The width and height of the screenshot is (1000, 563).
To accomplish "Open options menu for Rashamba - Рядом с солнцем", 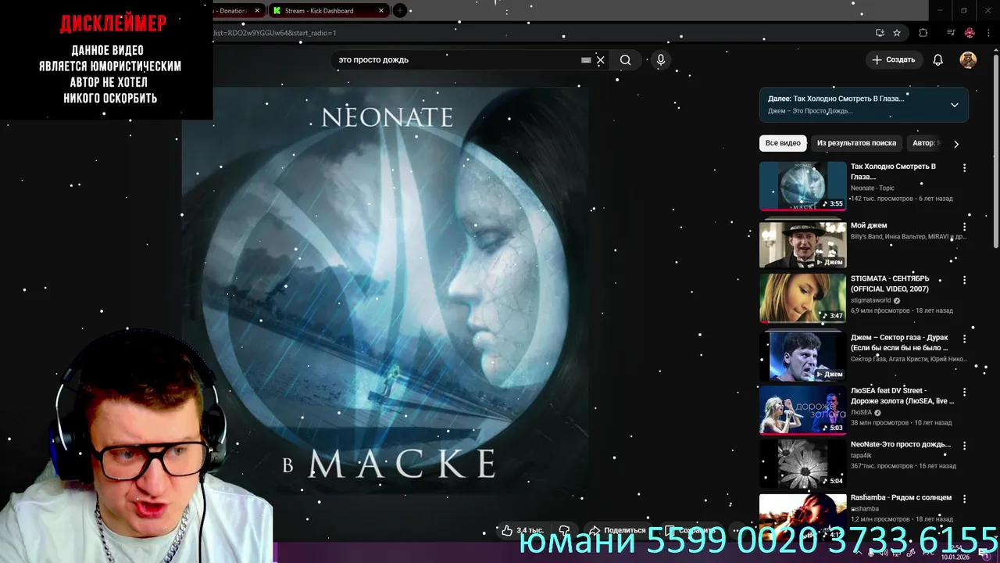I will pyautogui.click(x=964, y=498).
